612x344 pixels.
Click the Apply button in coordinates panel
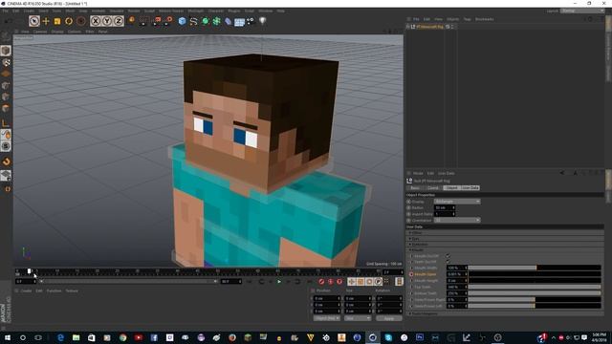click(x=389, y=318)
